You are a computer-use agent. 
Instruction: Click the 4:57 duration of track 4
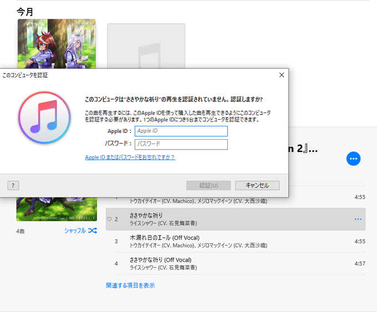pyautogui.click(x=360, y=263)
